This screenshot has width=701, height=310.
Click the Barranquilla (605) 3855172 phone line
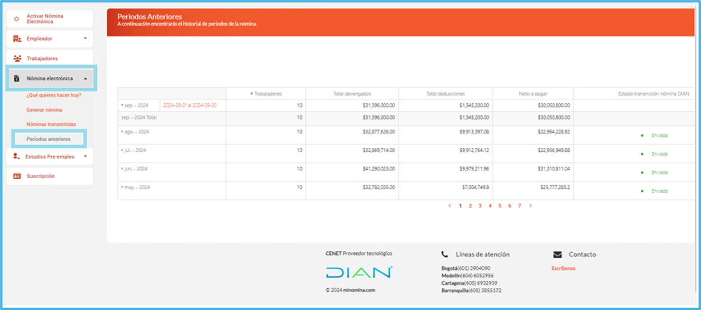click(471, 291)
